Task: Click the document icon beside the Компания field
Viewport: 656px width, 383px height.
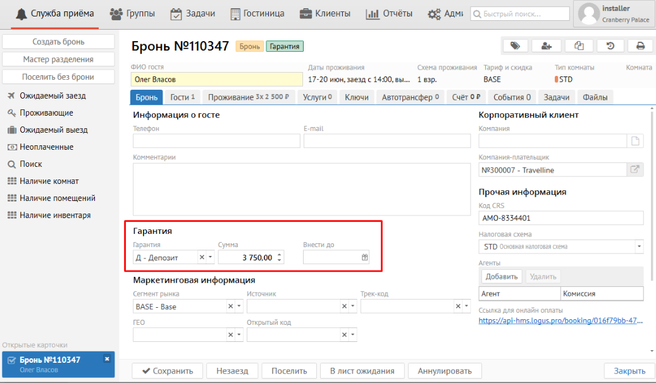Action: (x=634, y=141)
